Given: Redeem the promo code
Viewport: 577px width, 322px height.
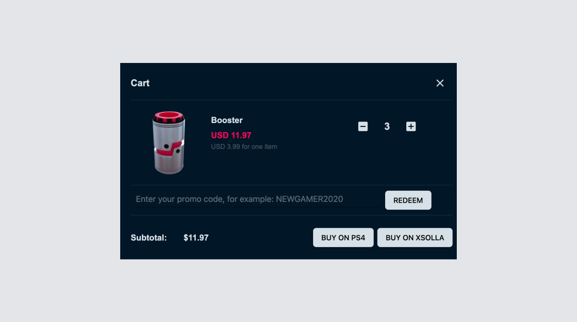Looking at the screenshot, I should point(408,200).
